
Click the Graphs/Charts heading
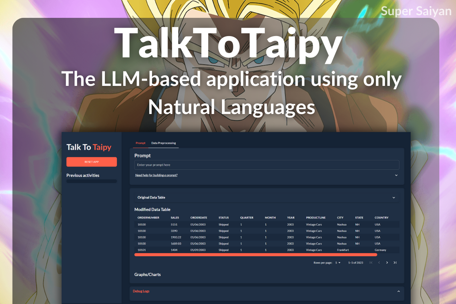pyautogui.click(x=147, y=274)
